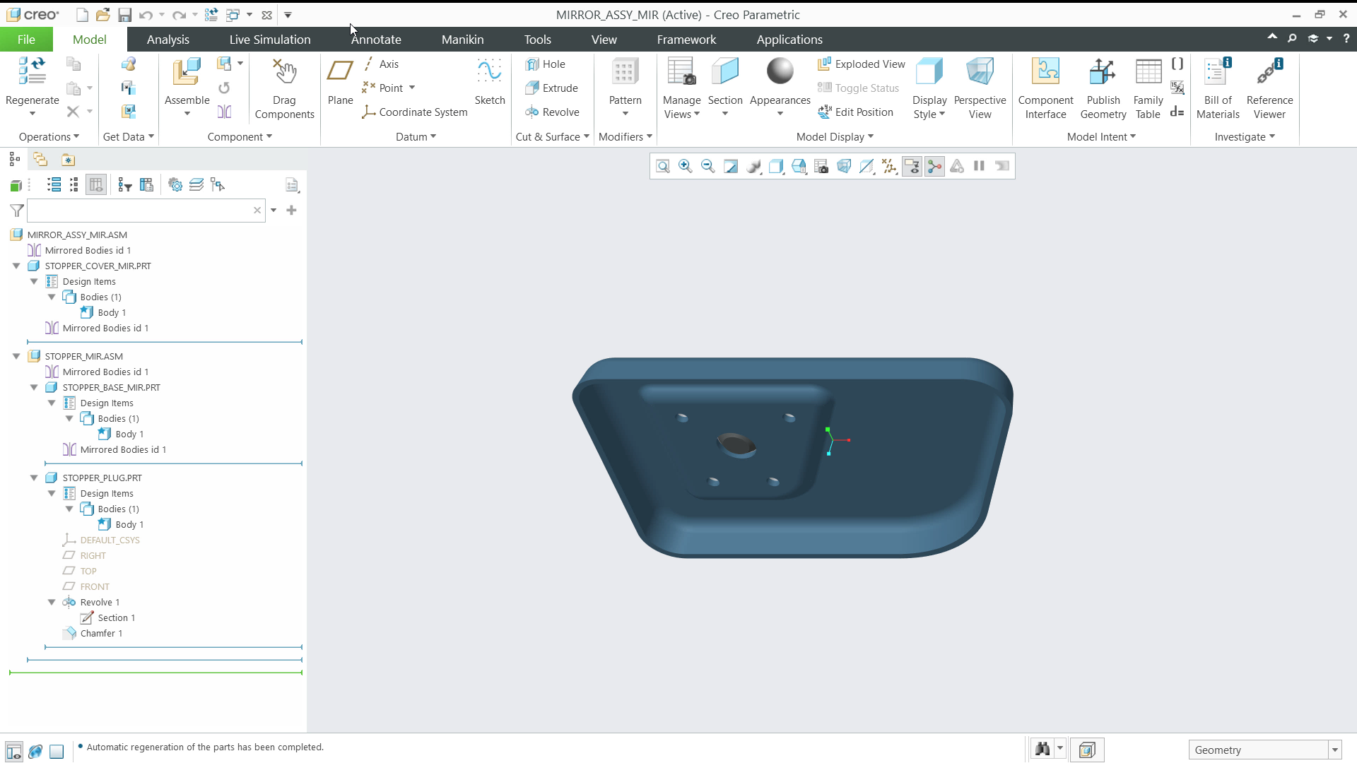Click the Axis datum button
Viewport: 1357px width, 763px height.
tap(381, 64)
